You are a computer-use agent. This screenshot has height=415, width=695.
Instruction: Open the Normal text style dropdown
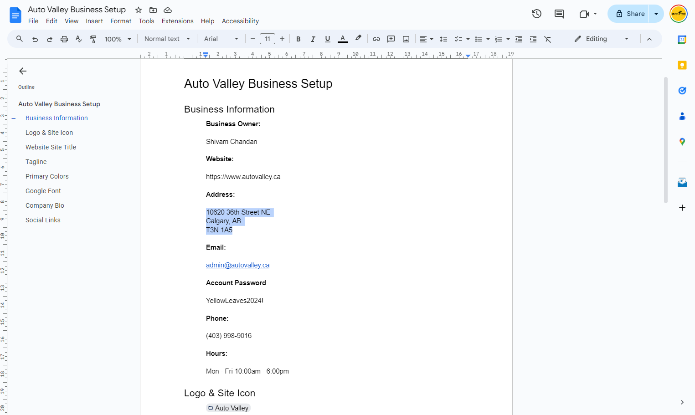167,39
